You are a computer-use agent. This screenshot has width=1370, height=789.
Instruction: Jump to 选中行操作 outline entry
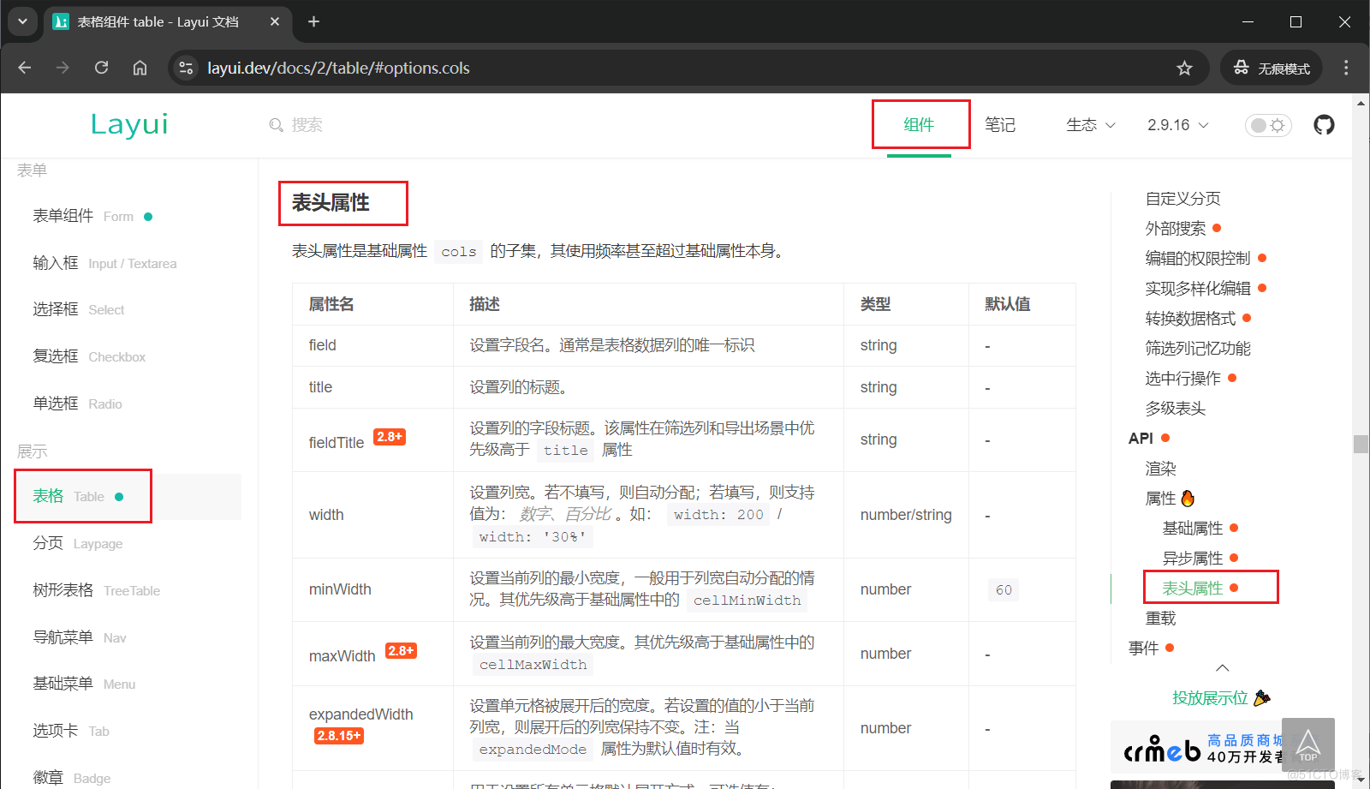[x=1182, y=379]
